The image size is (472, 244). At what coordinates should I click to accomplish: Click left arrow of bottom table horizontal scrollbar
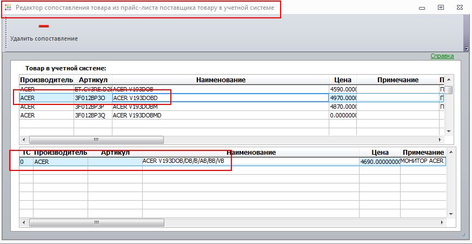point(24,222)
